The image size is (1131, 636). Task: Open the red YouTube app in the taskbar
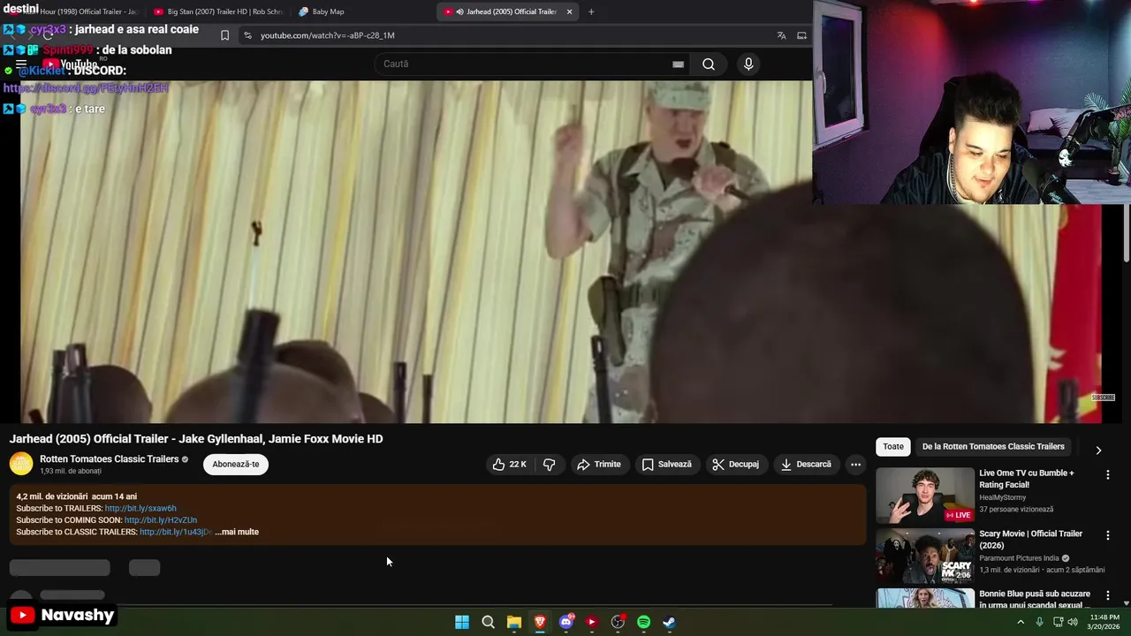[592, 622]
